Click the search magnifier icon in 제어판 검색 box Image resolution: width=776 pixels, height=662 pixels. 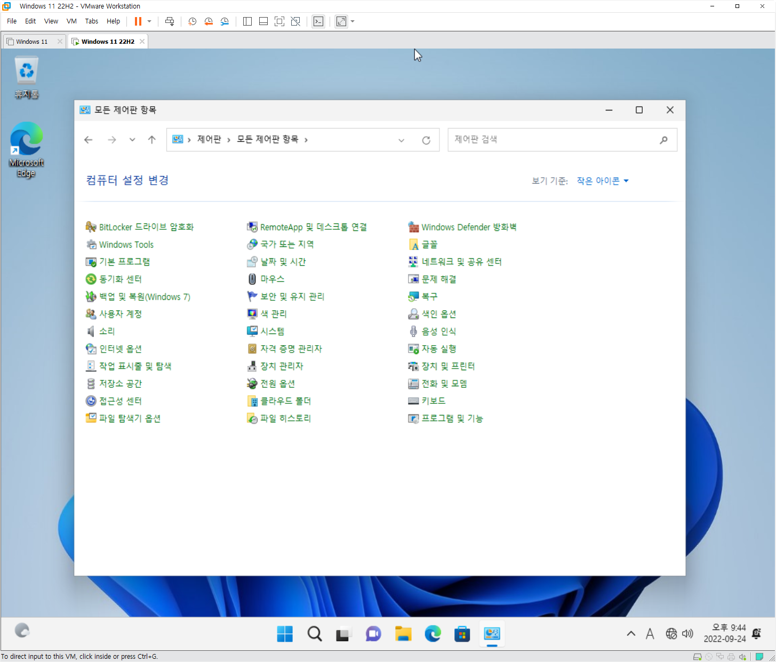663,140
